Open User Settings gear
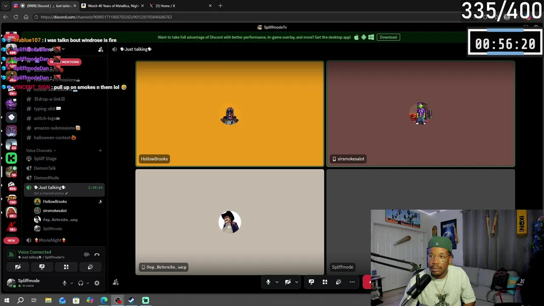 pyautogui.click(x=97, y=283)
